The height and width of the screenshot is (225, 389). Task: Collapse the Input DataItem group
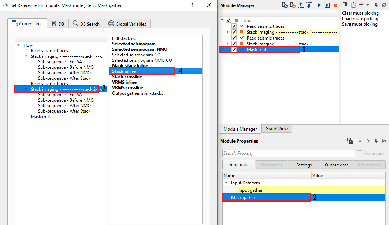tap(227, 183)
